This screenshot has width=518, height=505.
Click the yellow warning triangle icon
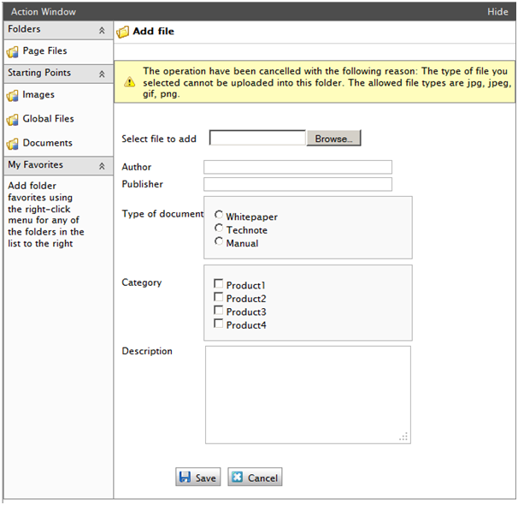pos(129,82)
